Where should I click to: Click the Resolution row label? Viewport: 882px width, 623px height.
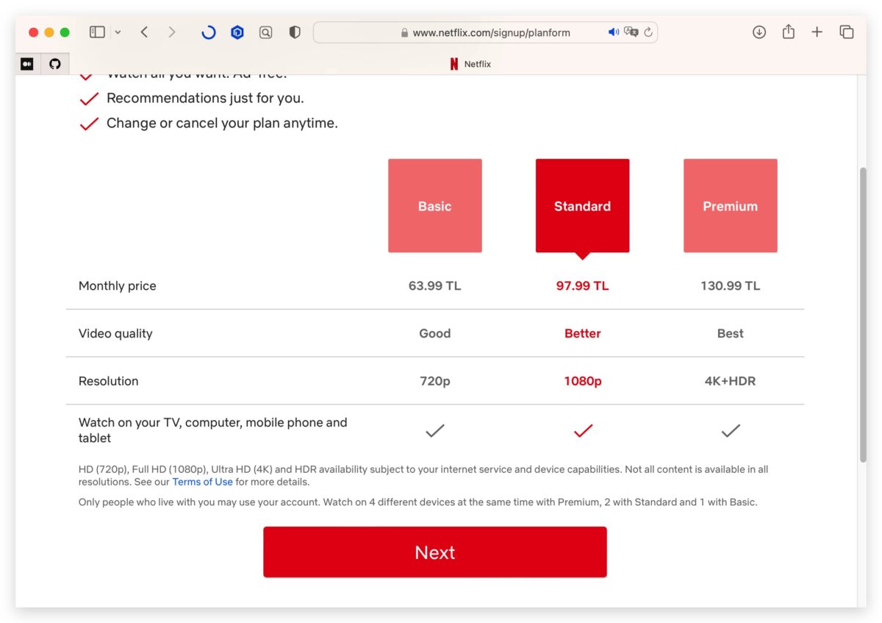click(108, 381)
